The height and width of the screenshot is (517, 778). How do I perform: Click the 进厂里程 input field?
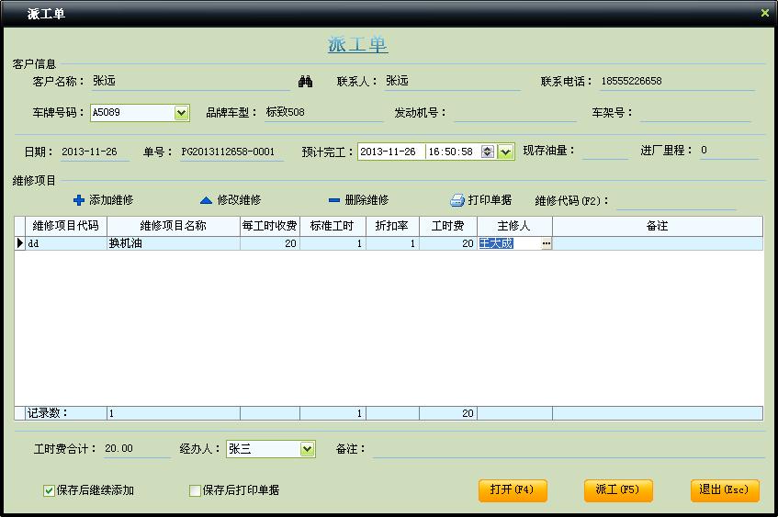click(729, 151)
